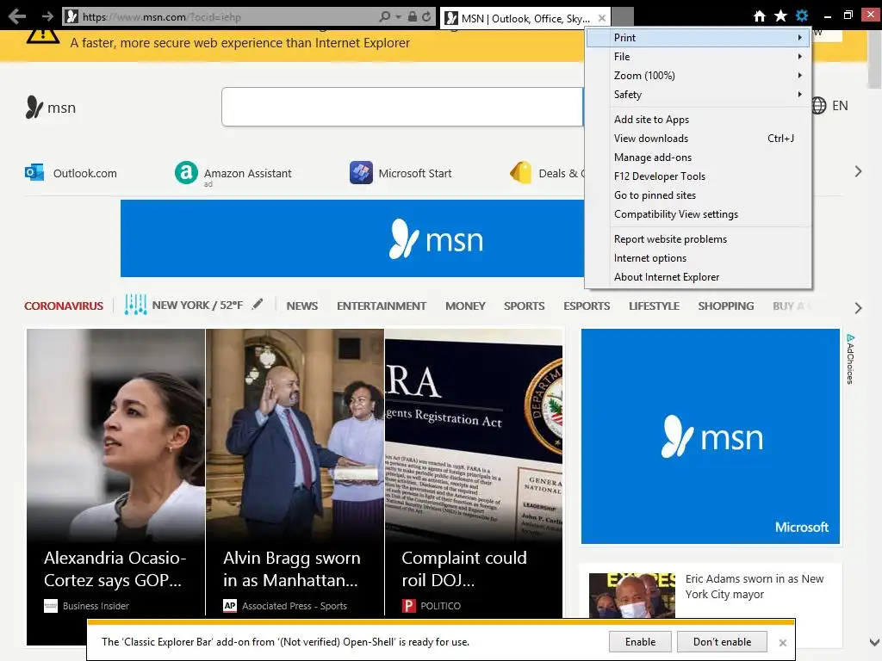The width and height of the screenshot is (882, 661).
Task: Open the LIFESTYLE category
Action: pyautogui.click(x=655, y=306)
